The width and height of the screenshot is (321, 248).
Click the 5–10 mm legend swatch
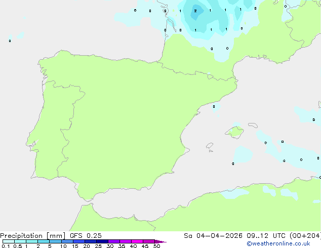(55, 241)
